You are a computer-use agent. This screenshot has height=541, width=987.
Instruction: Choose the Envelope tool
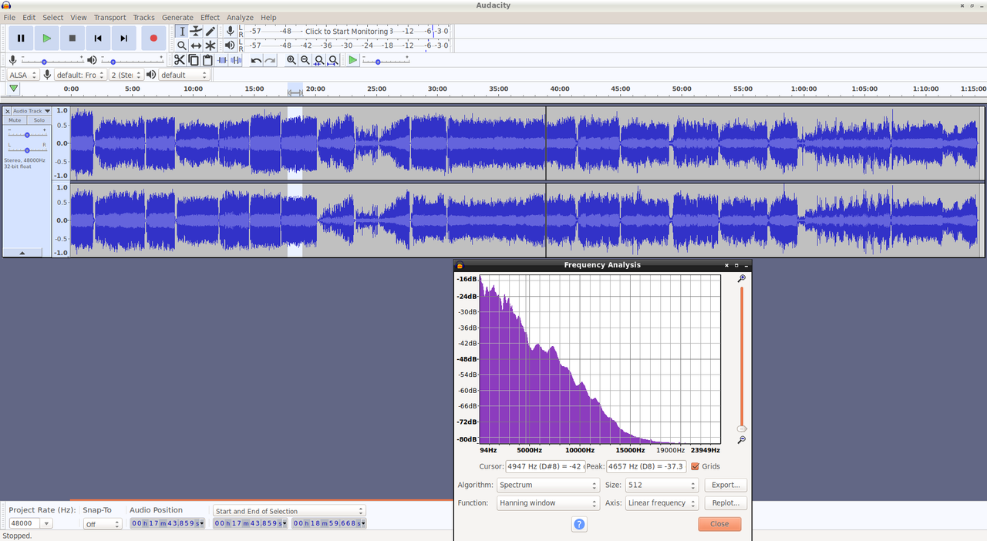click(196, 31)
